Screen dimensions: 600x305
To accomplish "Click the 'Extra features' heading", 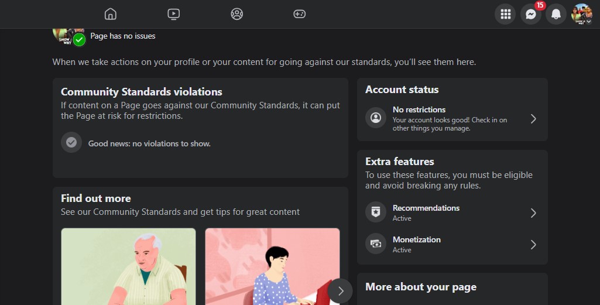I will [399, 162].
